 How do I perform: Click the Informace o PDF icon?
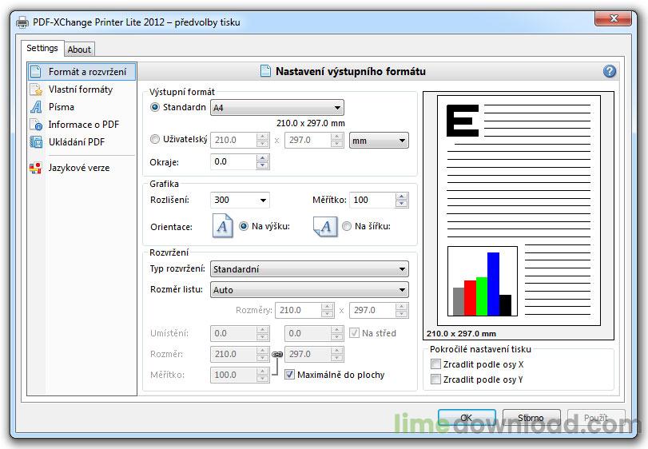36,125
